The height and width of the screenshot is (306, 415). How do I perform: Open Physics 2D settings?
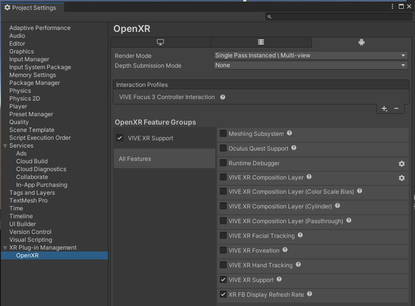tap(25, 99)
